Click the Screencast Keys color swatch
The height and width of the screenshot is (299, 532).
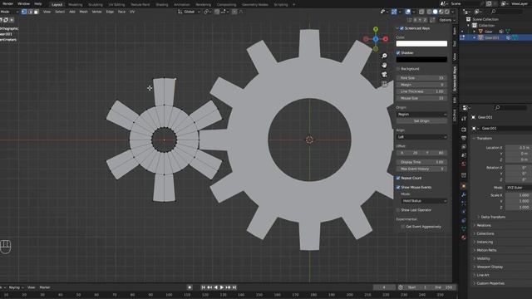click(x=421, y=43)
